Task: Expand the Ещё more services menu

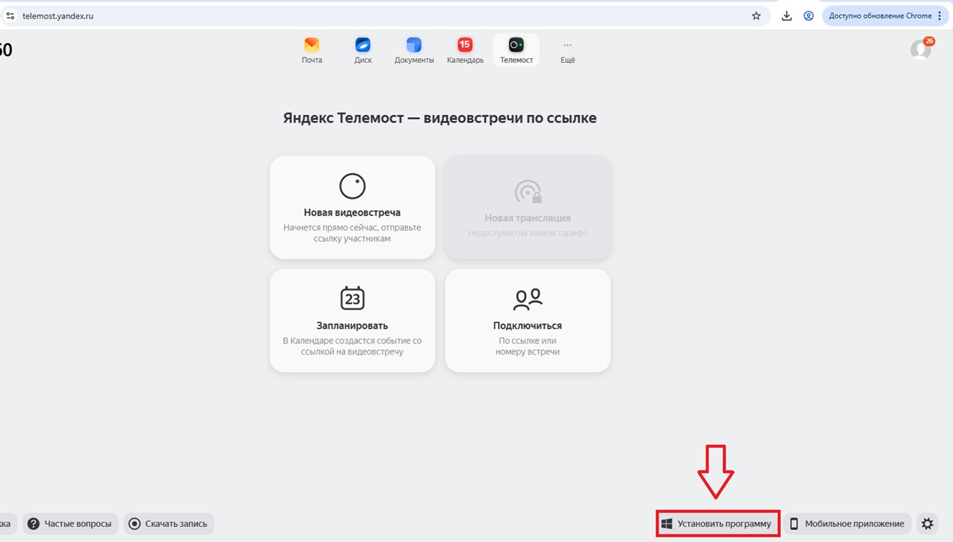Action: 567,50
